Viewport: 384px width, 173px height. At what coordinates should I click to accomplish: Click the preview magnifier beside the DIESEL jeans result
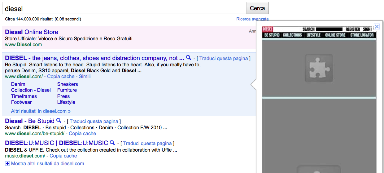click(x=188, y=58)
